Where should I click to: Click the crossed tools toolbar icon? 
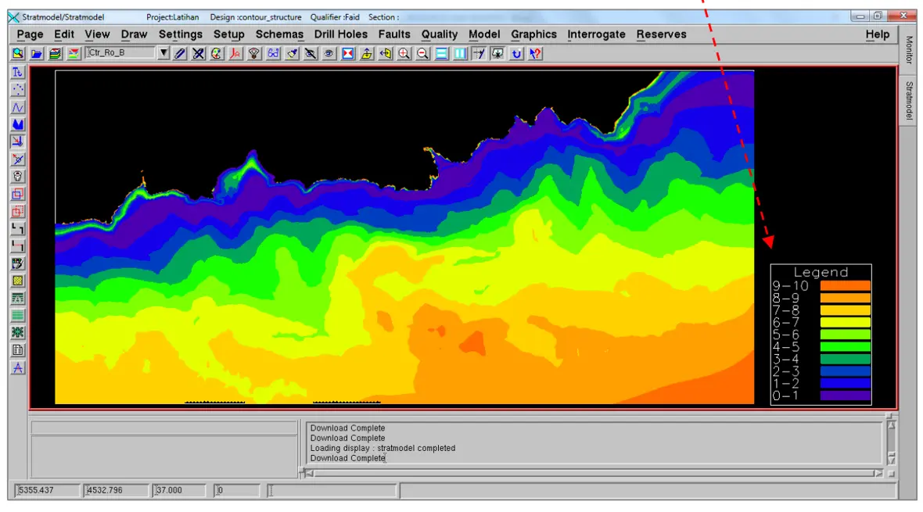tap(199, 54)
